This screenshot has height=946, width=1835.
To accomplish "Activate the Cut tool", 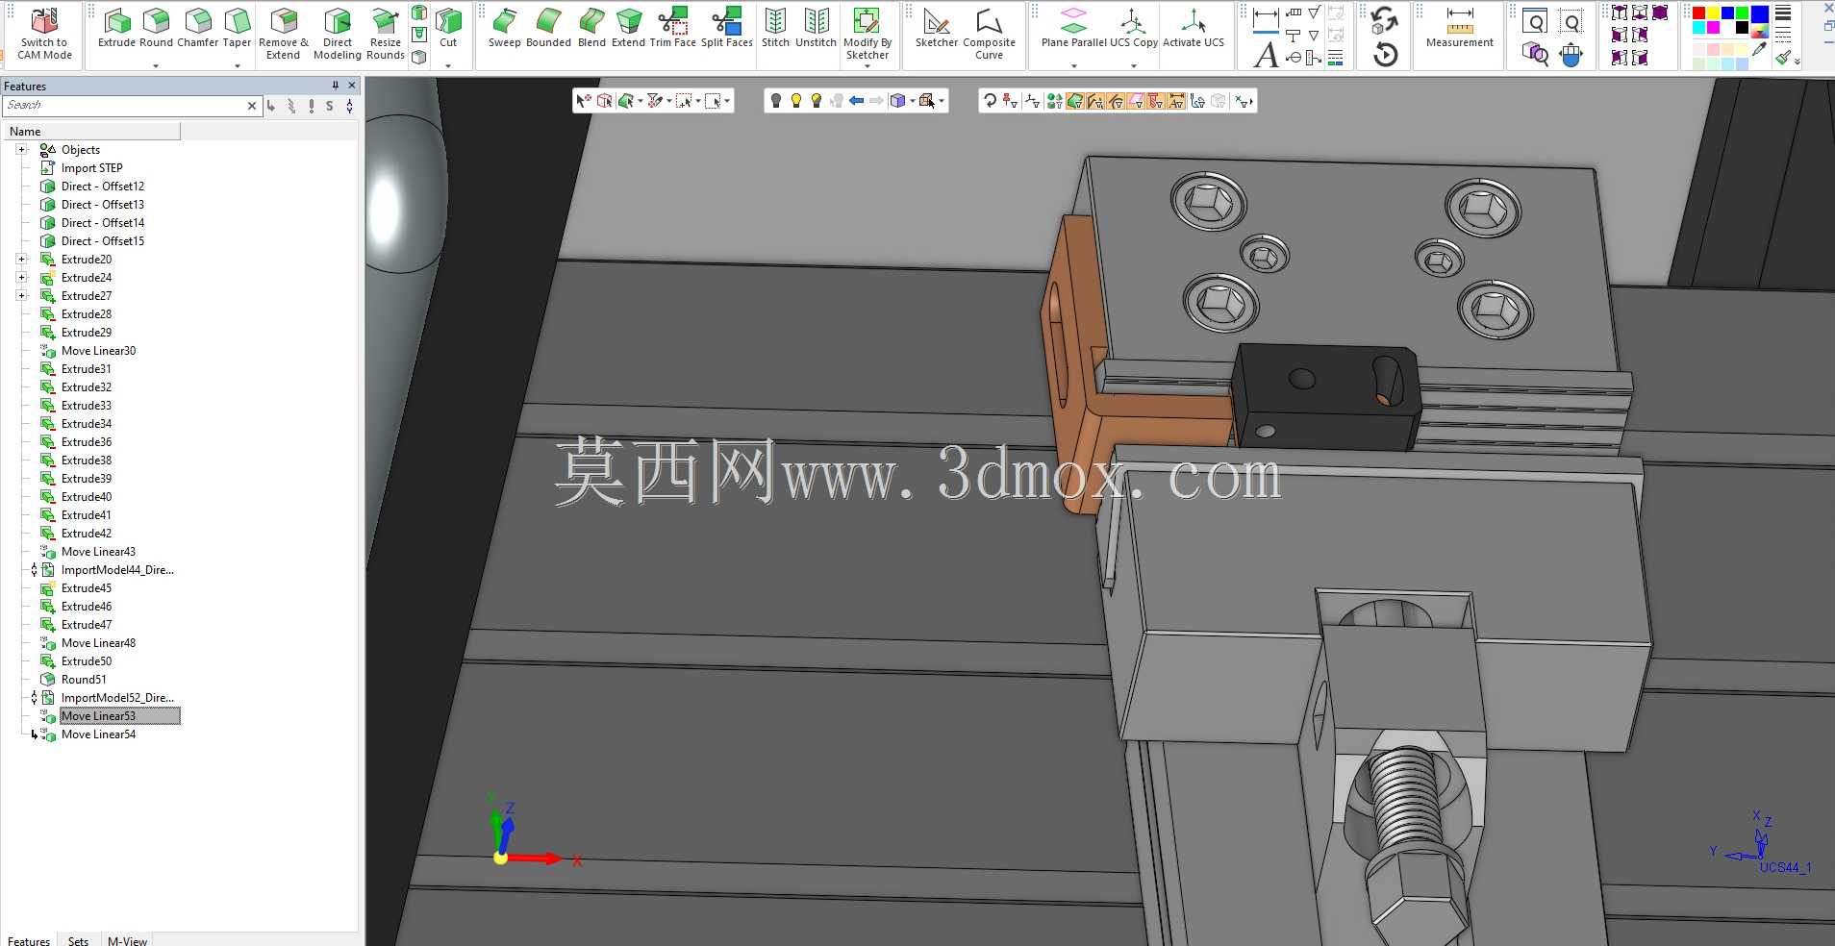I will (x=448, y=28).
